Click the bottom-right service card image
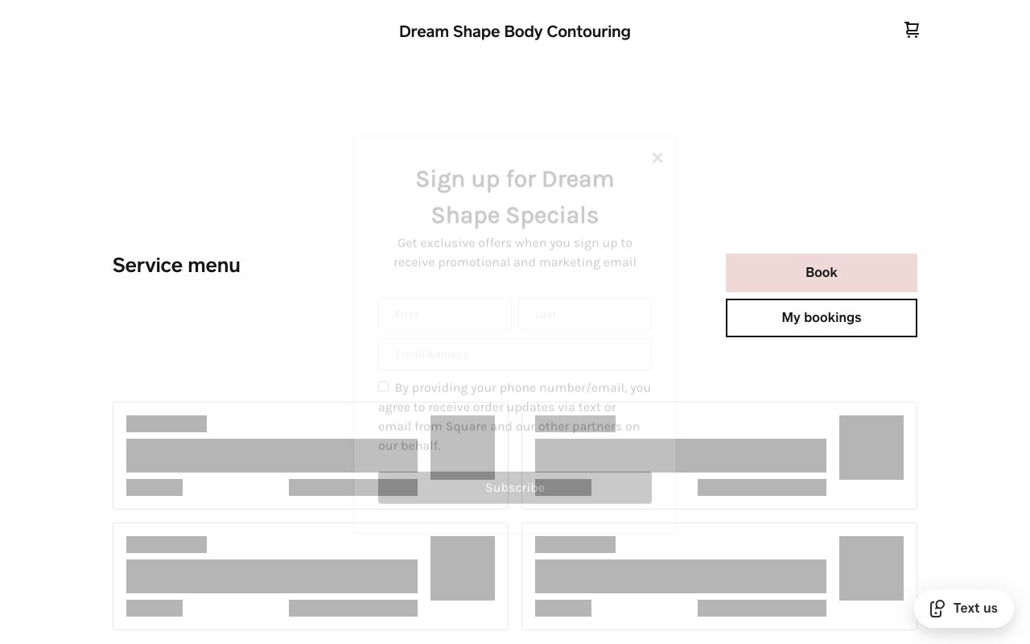The width and height of the screenshot is (1030, 644). point(871,568)
